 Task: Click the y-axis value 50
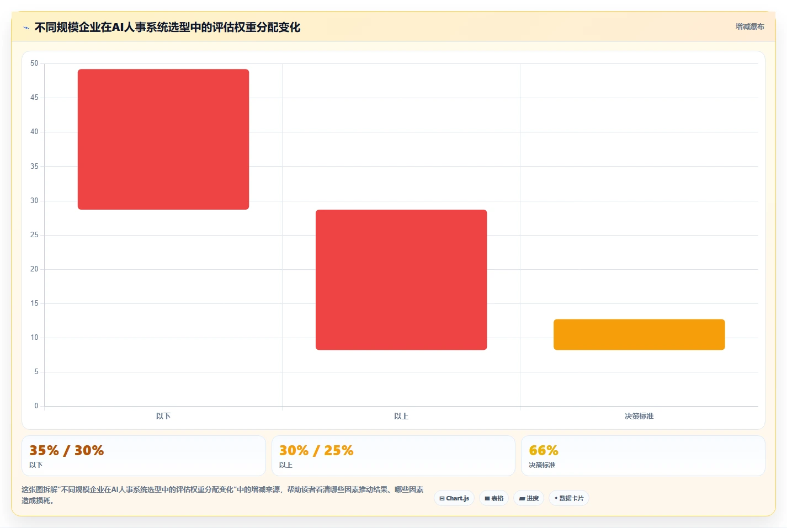[34, 63]
